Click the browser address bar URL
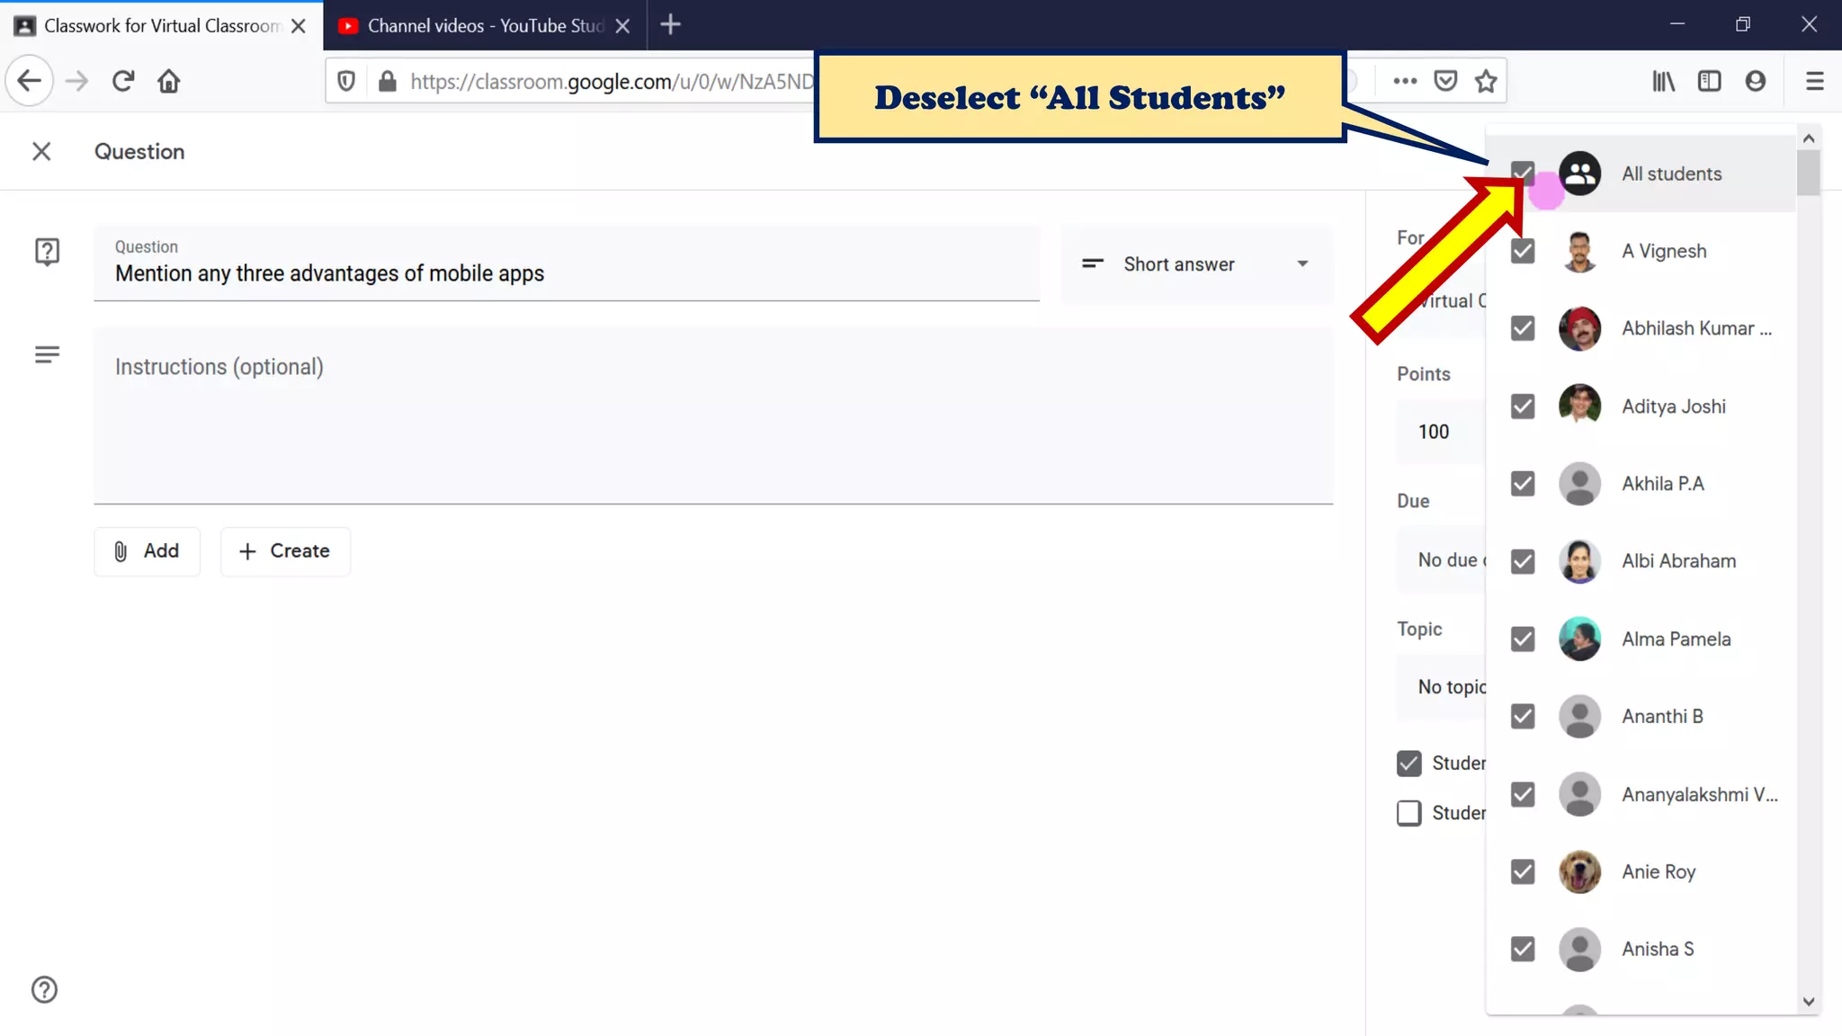The height and width of the screenshot is (1036, 1842). pyautogui.click(x=612, y=82)
